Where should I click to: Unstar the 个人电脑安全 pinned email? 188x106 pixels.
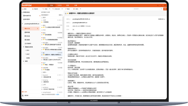(42, 27)
